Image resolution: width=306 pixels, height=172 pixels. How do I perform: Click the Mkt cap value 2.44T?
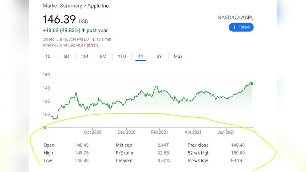[164, 145]
